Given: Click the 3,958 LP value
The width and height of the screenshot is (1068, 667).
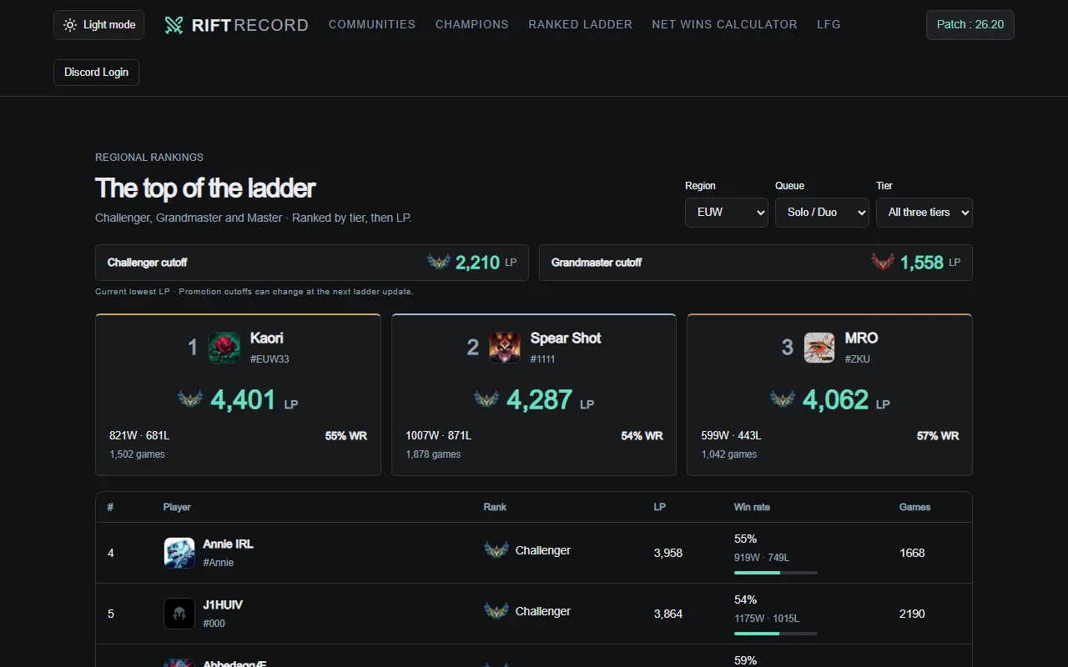Looking at the screenshot, I should pos(668,553).
